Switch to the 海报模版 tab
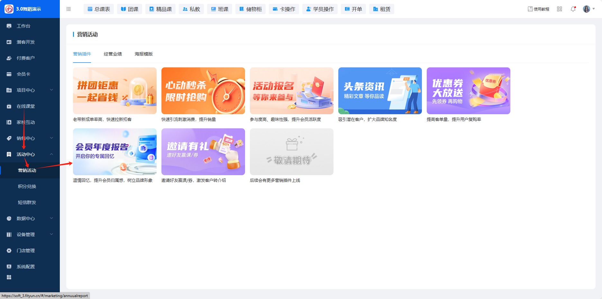This screenshot has width=602, height=299. pyautogui.click(x=144, y=54)
